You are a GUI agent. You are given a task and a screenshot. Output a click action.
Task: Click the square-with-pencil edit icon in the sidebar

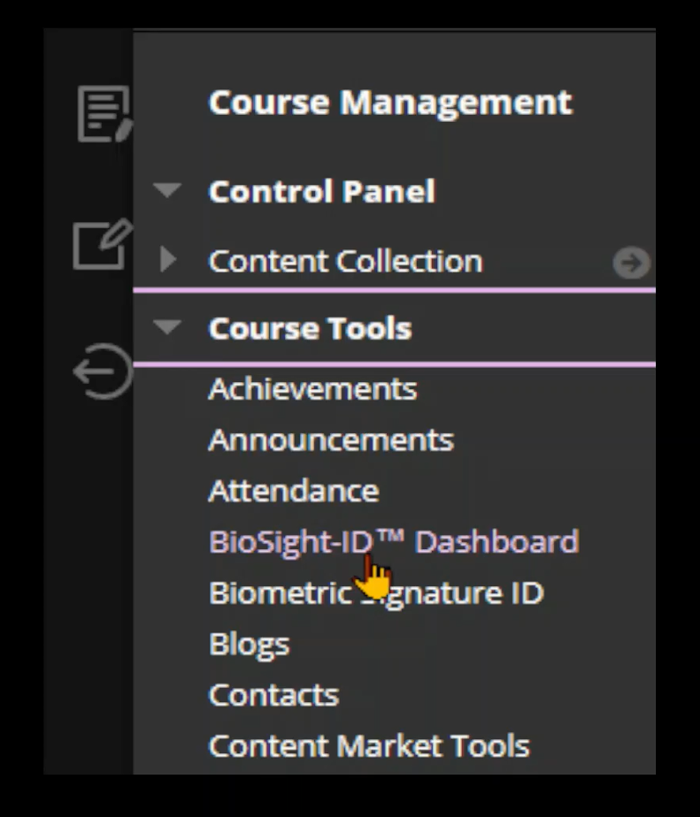[103, 244]
